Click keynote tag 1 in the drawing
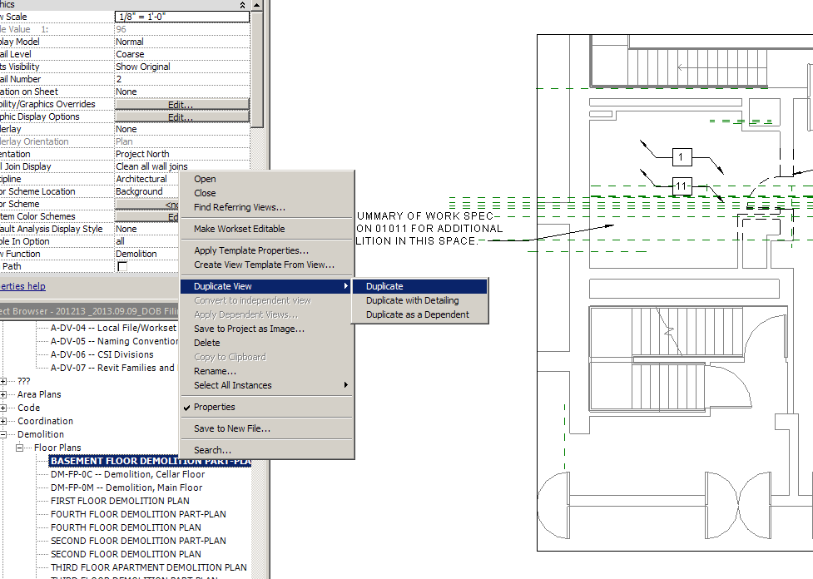Image resolution: width=813 pixels, height=579 pixels. point(682,156)
